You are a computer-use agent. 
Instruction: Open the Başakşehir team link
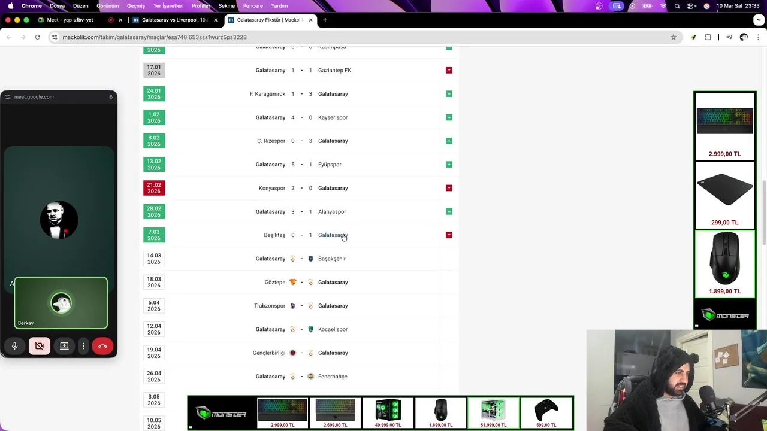tap(331, 259)
